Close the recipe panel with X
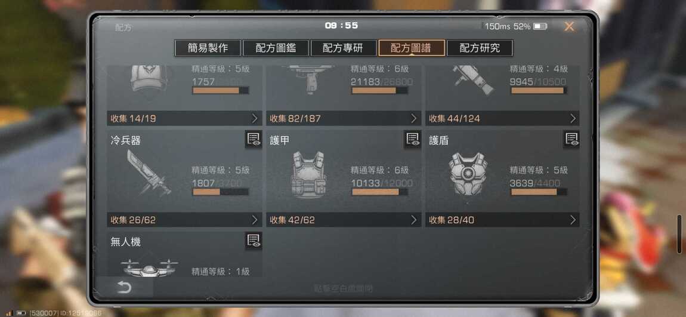This screenshot has height=317, width=686. click(568, 26)
